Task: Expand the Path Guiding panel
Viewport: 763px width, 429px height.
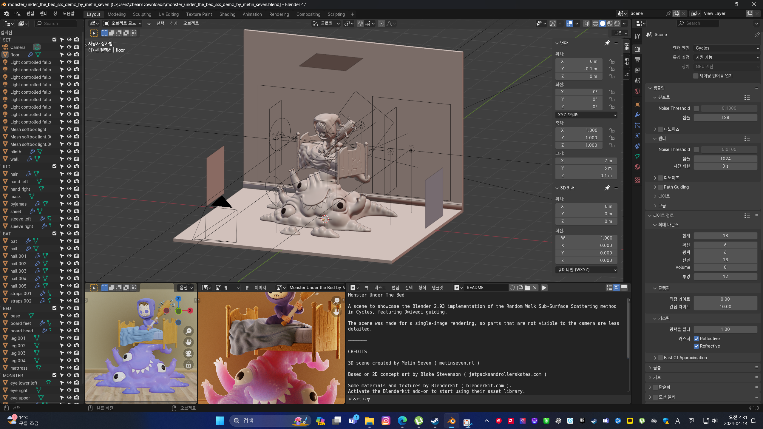Action: pyautogui.click(x=655, y=187)
